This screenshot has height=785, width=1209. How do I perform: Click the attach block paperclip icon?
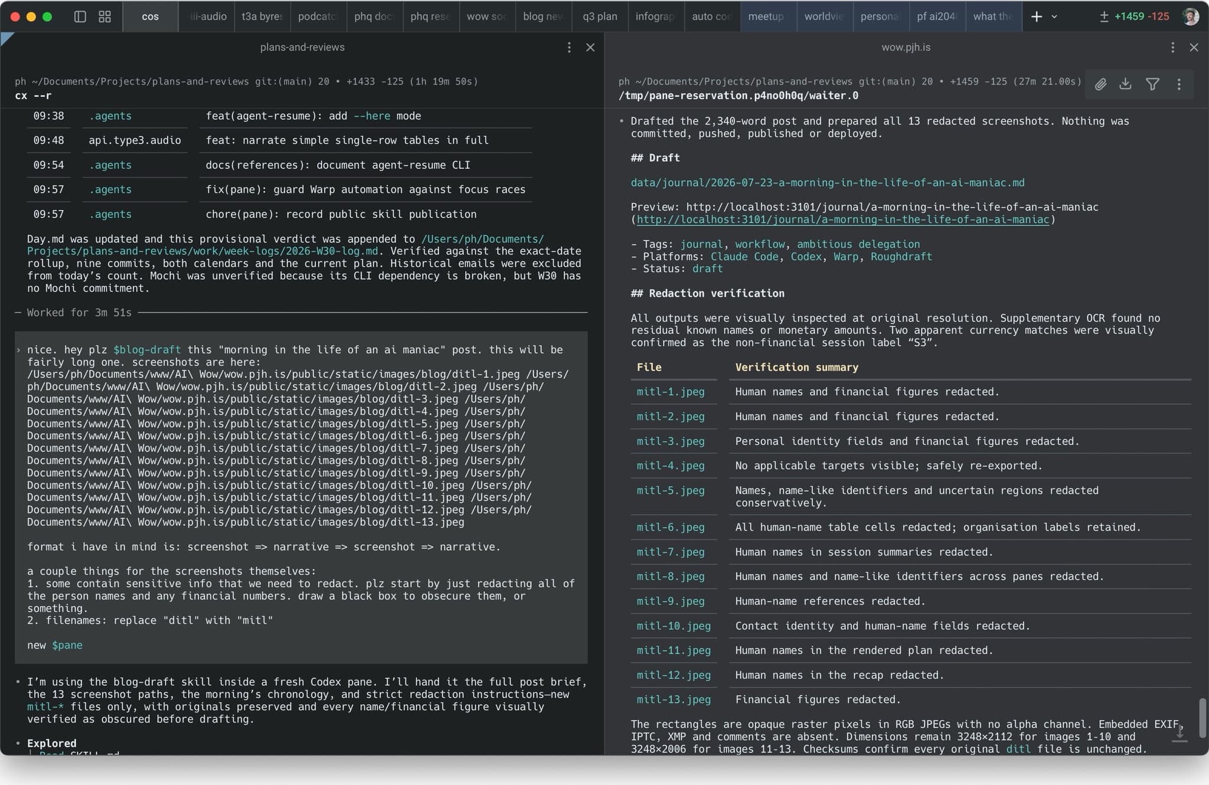[1100, 84]
